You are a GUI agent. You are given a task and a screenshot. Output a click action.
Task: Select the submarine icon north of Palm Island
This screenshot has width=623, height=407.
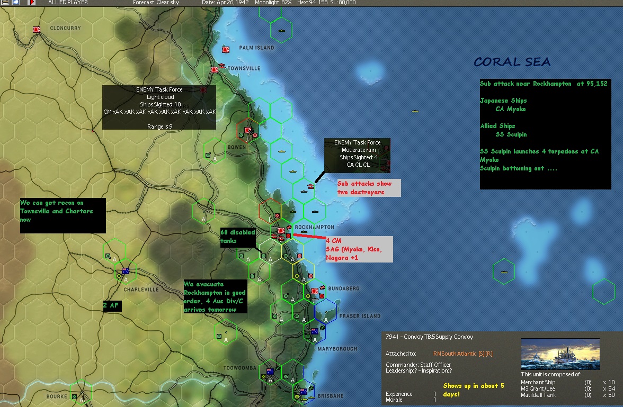(282, 31)
